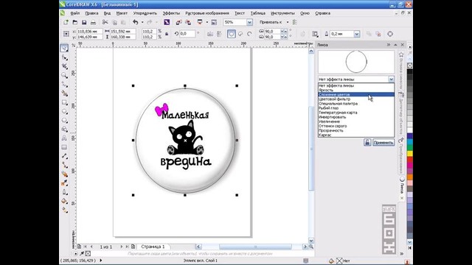Toggle lock button in Lens docker
Viewport: 472px width, 265px height.
tap(367, 142)
